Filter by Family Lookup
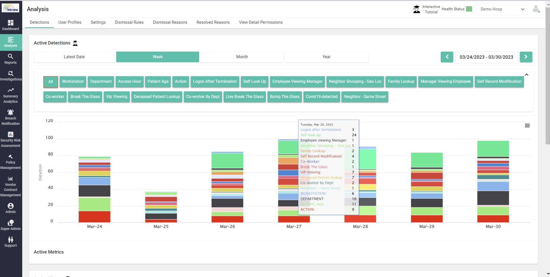Image resolution: width=550 pixels, height=277 pixels. (x=401, y=82)
